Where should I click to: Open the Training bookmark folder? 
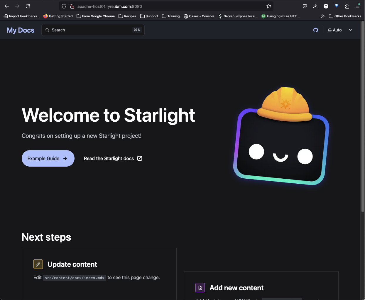[171, 16]
